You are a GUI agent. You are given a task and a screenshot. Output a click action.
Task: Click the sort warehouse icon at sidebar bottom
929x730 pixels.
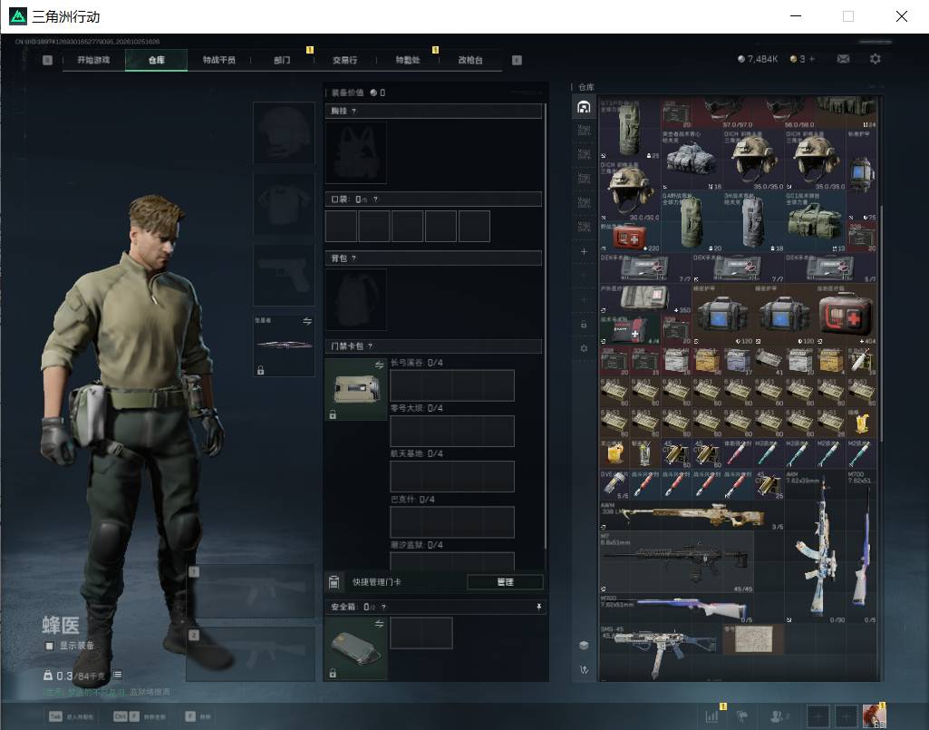pos(584,669)
